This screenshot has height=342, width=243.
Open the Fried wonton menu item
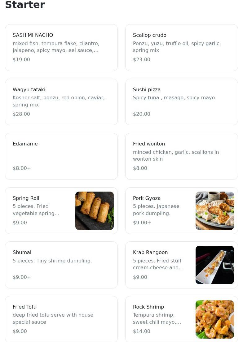tap(181, 156)
